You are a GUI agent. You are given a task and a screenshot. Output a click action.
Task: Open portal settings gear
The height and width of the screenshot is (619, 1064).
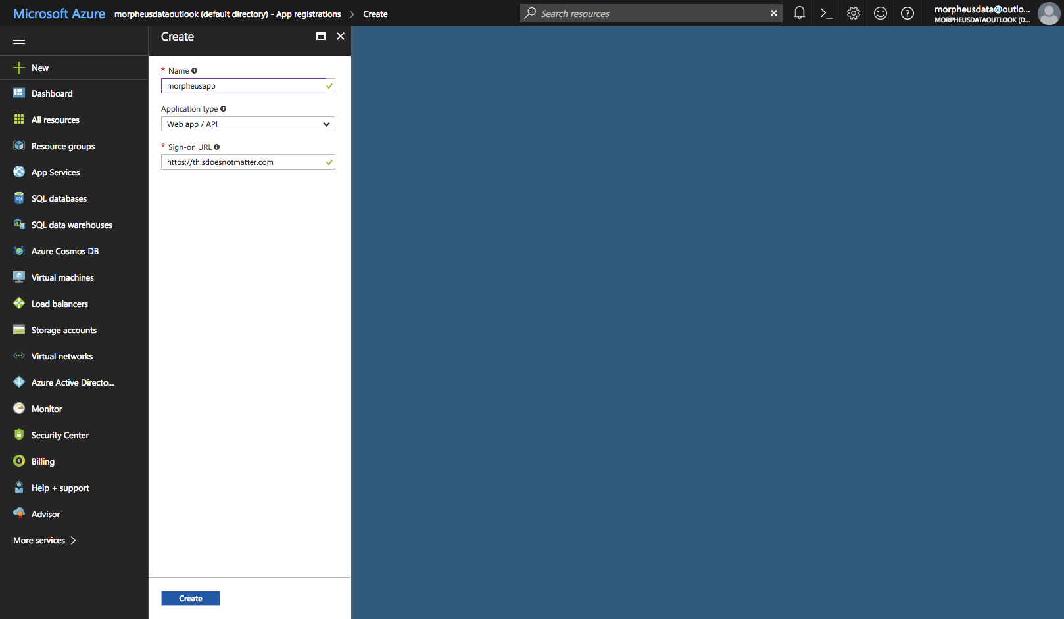pos(854,13)
